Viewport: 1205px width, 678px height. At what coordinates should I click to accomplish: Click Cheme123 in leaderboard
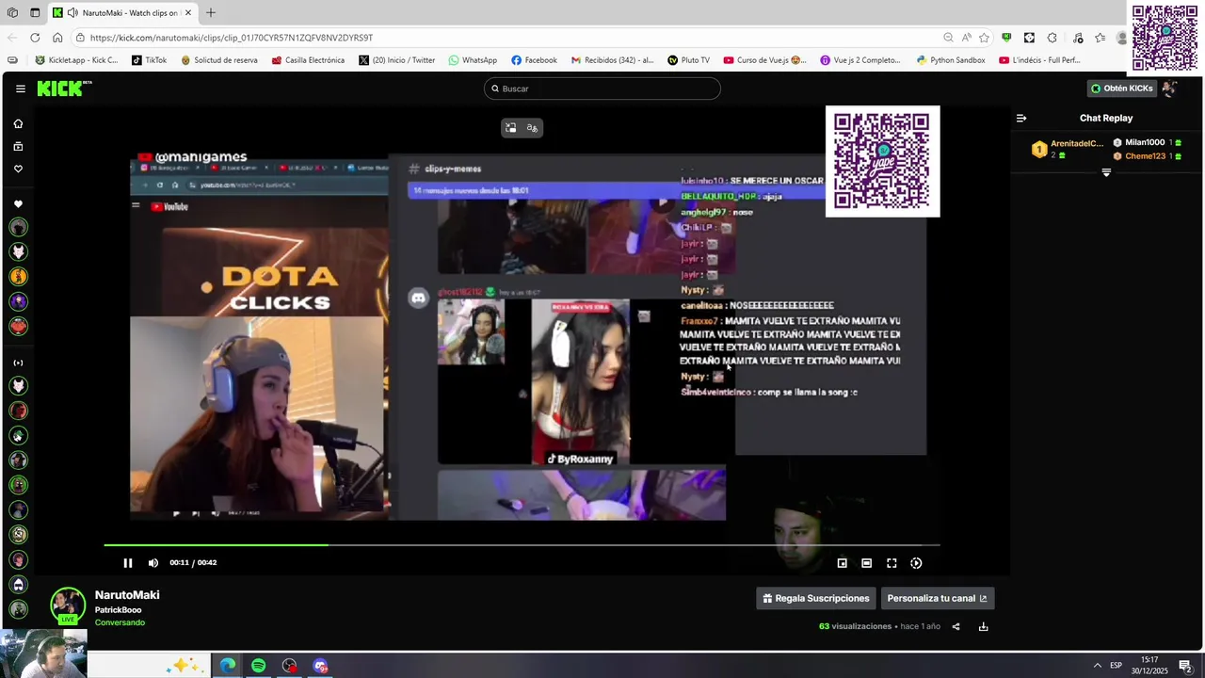click(1145, 156)
